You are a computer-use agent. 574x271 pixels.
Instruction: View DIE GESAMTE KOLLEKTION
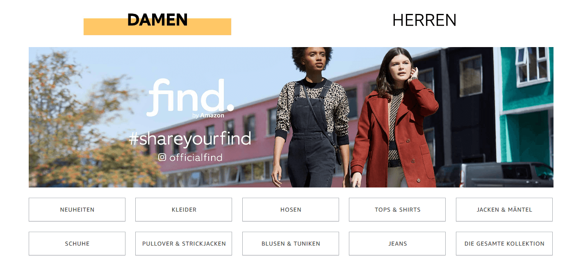(x=504, y=244)
